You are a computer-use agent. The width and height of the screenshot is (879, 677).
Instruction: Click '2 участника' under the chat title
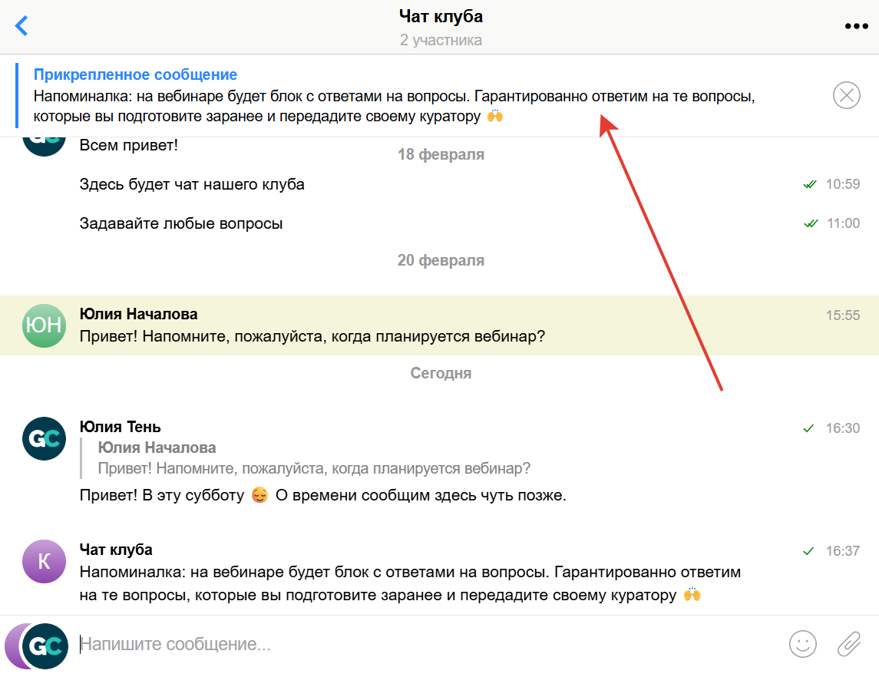tap(441, 40)
